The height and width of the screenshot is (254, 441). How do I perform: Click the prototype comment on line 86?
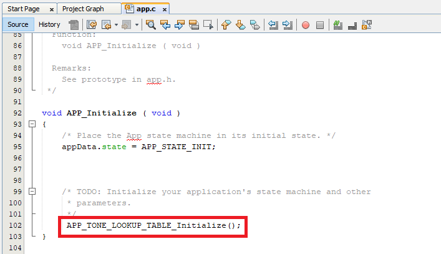[x=131, y=46]
